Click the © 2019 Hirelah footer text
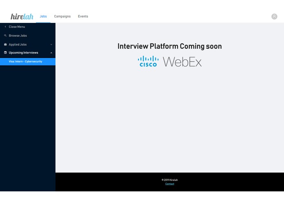The image size is (284, 202). [170, 180]
